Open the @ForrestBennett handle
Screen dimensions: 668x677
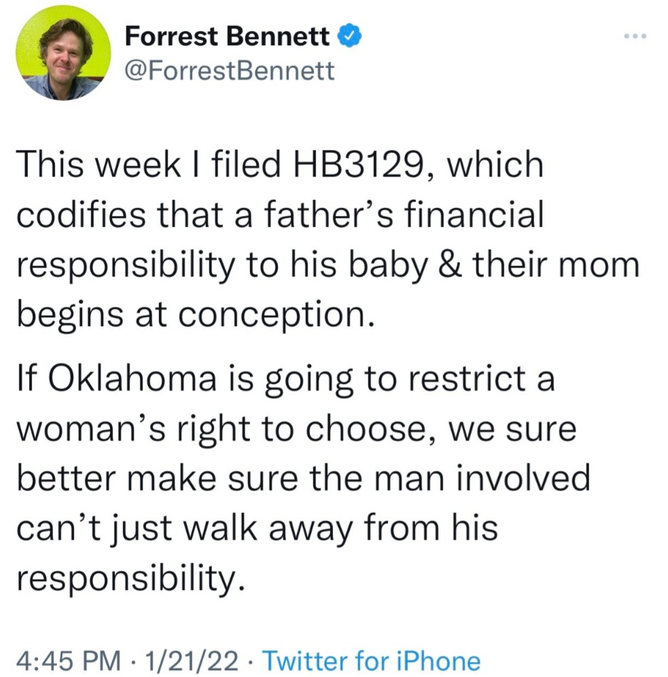pos(230,70)
